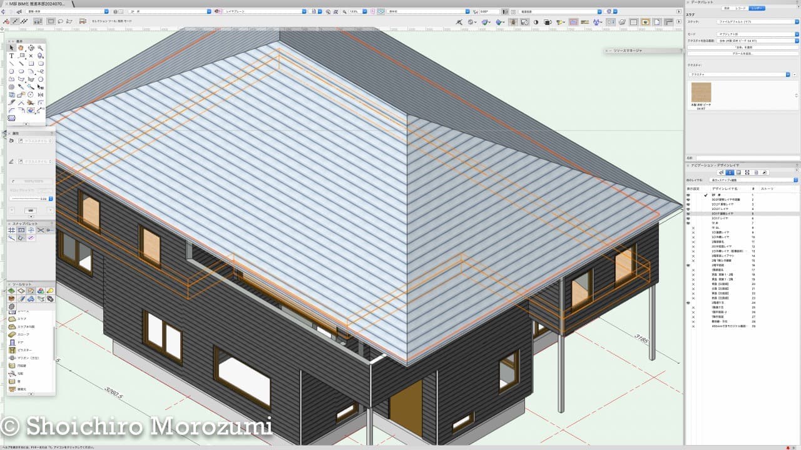Switch to the レンダー tab in data palette
Image resolution: width=801 pixels, height=450 pixels.
[x=757, y=8]
